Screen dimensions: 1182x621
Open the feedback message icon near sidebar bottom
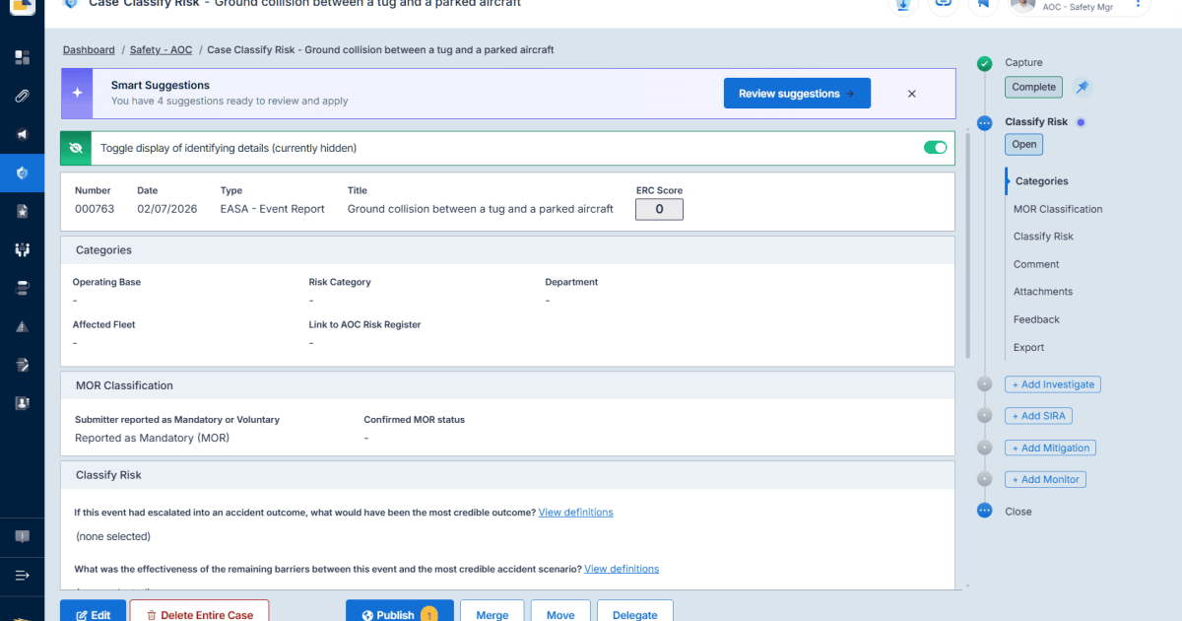[x=22, y=536]
